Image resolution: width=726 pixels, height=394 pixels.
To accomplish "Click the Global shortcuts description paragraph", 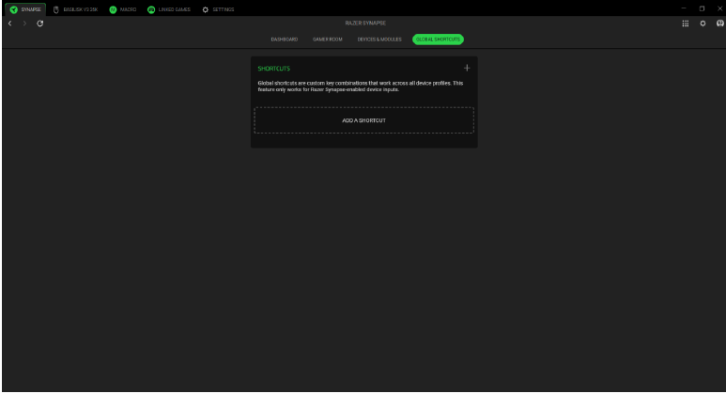I will coord(361,87).
